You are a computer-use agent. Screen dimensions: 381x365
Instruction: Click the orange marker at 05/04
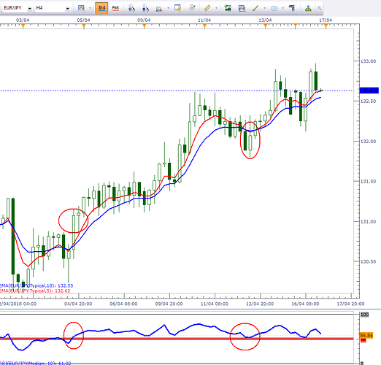84,26
